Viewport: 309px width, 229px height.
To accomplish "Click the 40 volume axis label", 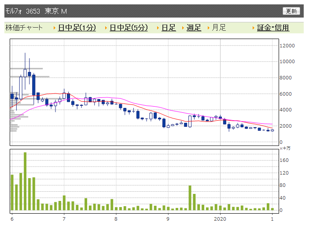I will (x=283, y=198).
